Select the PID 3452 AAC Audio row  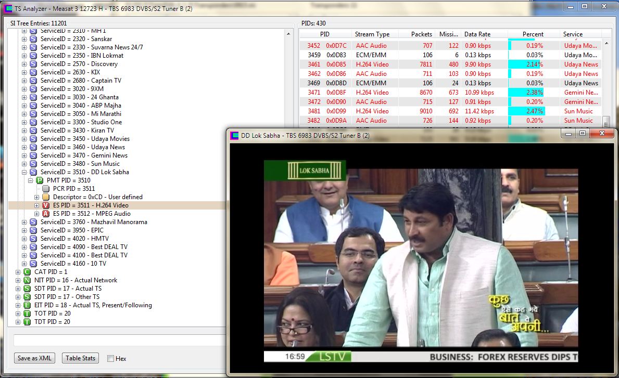click(x=450, y=46)
